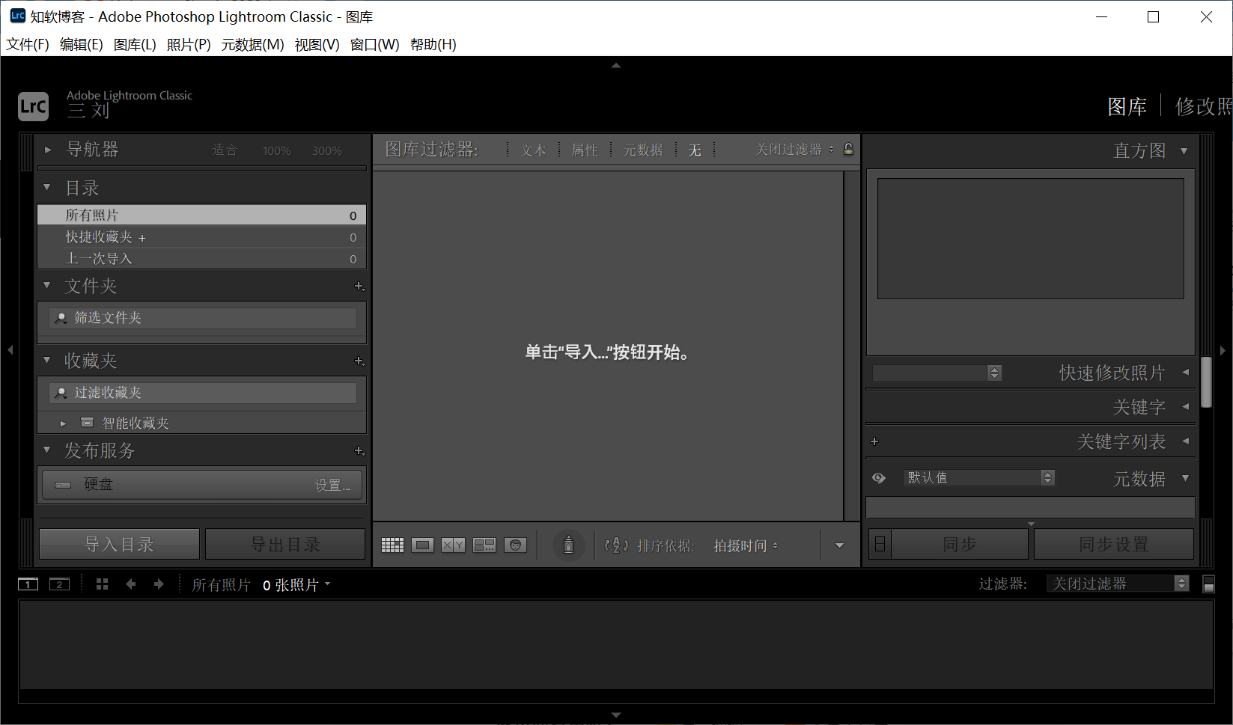Click the 导入目录 button

[120, 544]
